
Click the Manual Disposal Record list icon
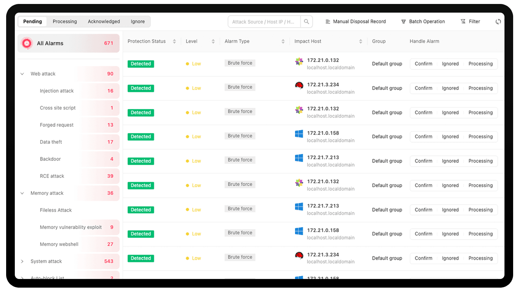pos(328,22)
